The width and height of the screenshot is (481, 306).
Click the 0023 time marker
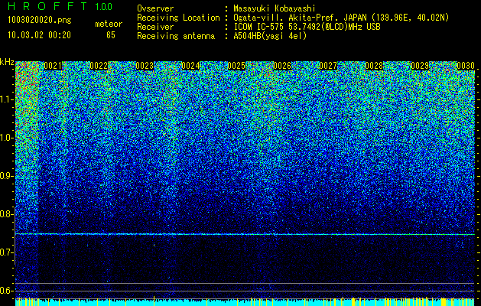click(x=145, y=66)
